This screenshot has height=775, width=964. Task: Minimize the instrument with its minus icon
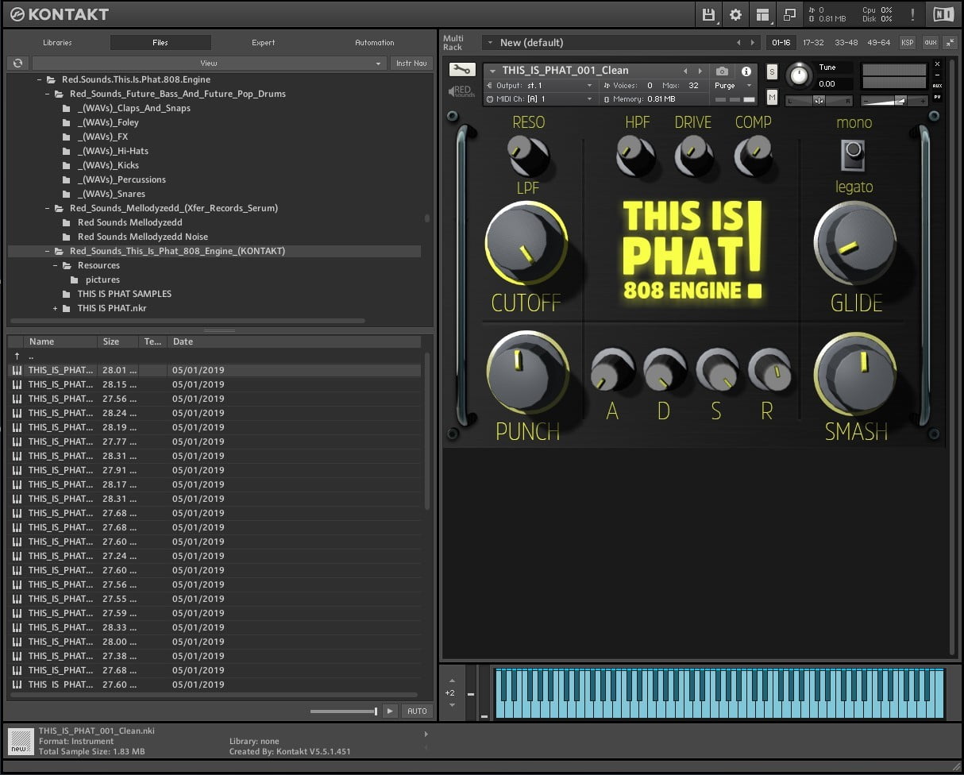coord(937,75)
